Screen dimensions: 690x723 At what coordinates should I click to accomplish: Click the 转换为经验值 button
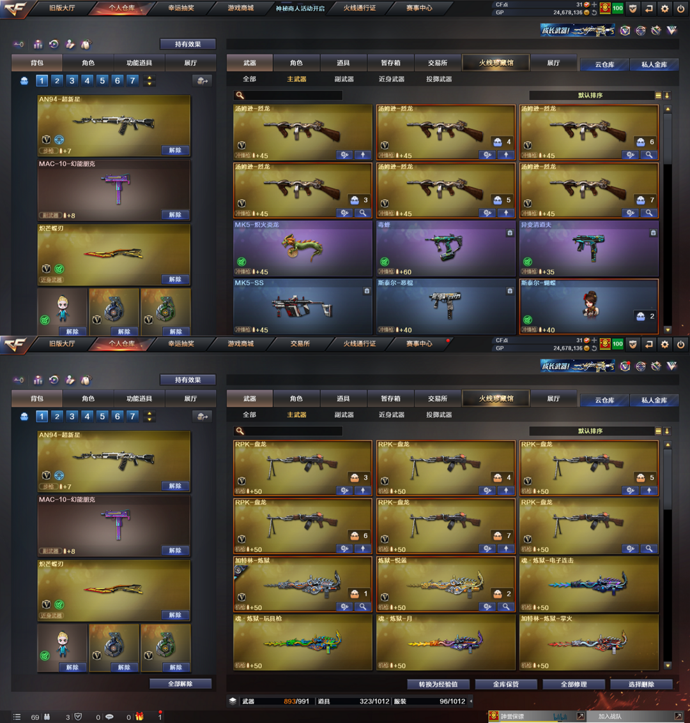pos(438,684)
